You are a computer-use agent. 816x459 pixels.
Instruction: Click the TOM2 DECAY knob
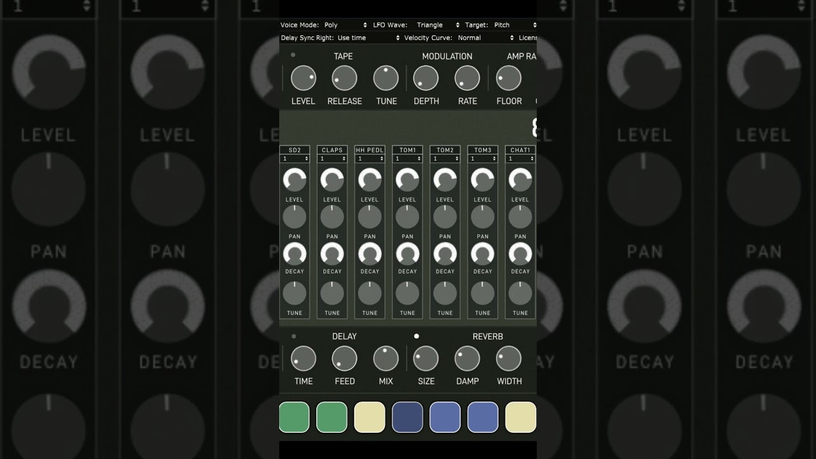pyautogui.click(x=445, y=254)
